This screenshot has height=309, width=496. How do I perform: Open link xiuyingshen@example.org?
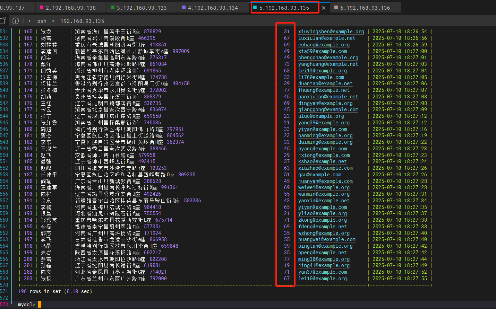point(331,32)
